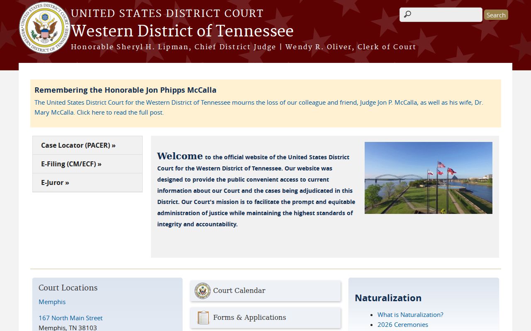Screen dimensions: 531x331
Task: Open the Judge McCalla remembrance post link
Action: point(258,107)
